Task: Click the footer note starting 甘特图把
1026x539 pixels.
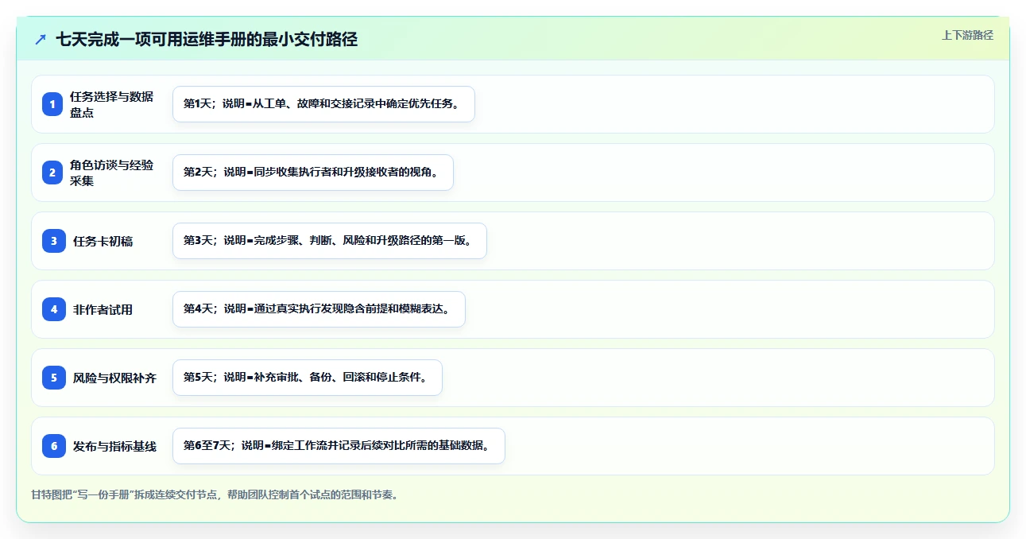Action: [x=215, y=494]
